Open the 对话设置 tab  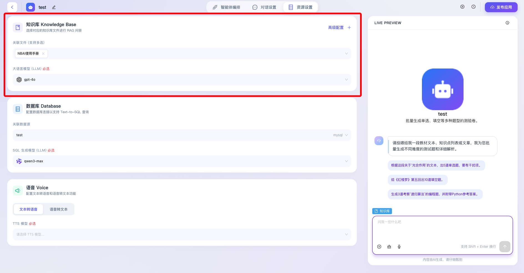pos(264,7)
